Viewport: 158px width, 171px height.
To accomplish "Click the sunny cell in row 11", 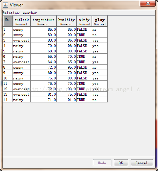I will tap(22, 83).
